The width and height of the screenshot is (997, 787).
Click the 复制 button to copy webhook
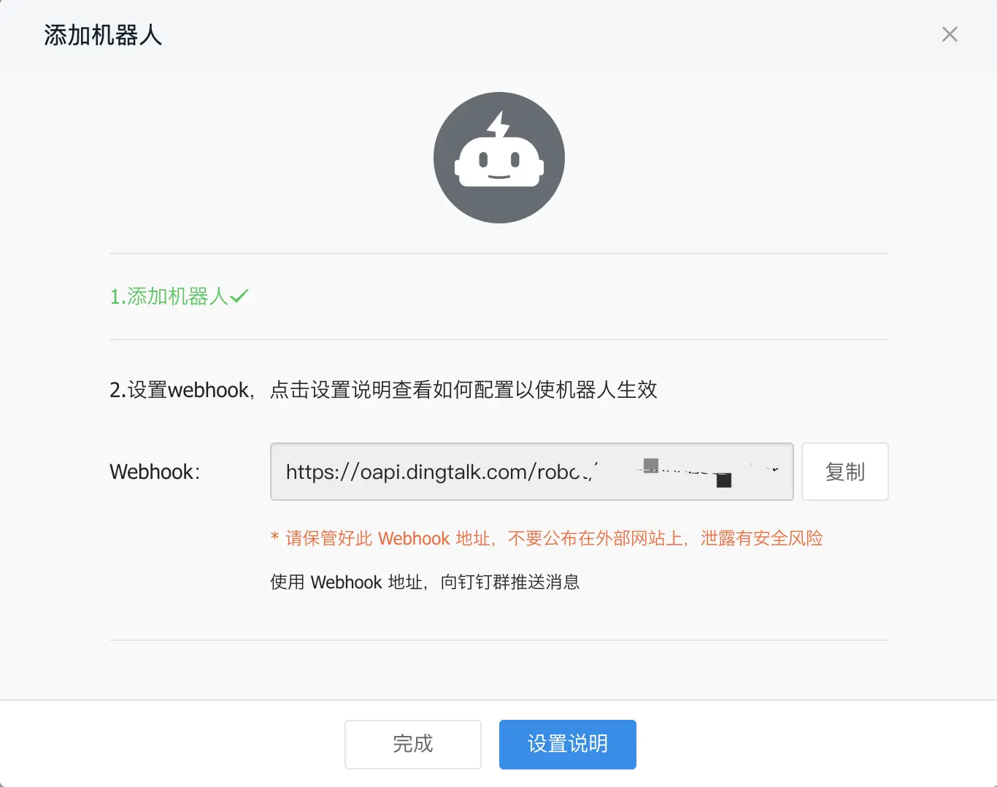(x=844, y=472)
